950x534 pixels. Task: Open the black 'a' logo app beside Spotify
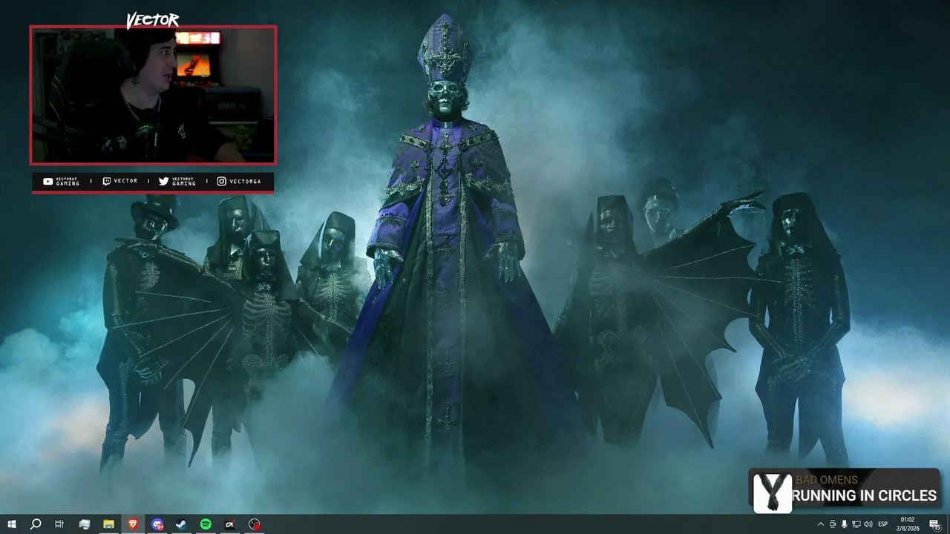pos(230,524)
